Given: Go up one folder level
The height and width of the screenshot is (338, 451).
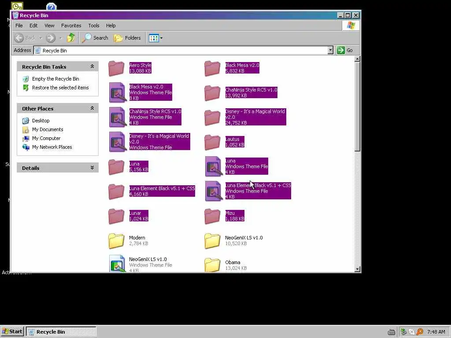Looking at the screenshot, I should pos(71,38).
